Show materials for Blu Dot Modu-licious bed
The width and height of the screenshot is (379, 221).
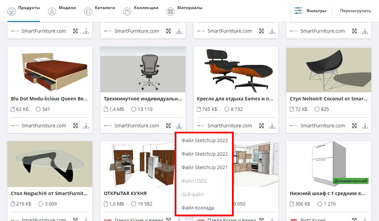76,126
